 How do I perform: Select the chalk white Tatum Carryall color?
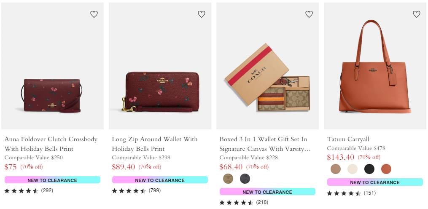(x=353, y=169)
